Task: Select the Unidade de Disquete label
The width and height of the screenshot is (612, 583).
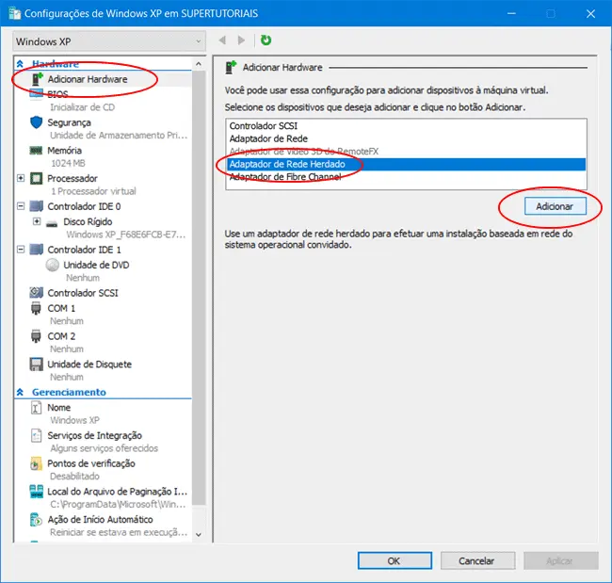Action: point(89,364)
